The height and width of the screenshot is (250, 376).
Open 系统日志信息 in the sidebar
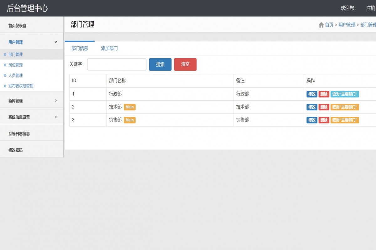click(19, 133)
